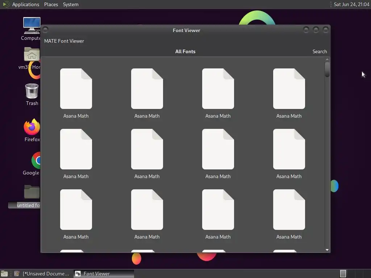Click the MATE logo icon in top panel
Image resolution: width=371 pixels, height=278 pixels.
[x=6, y=4]
